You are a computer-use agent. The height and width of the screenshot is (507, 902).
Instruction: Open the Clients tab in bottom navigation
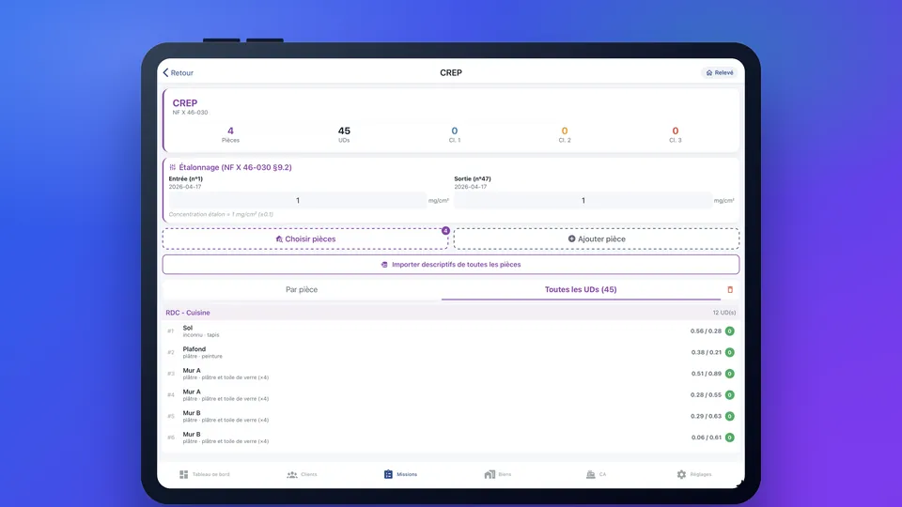click(x=302, y=474)
